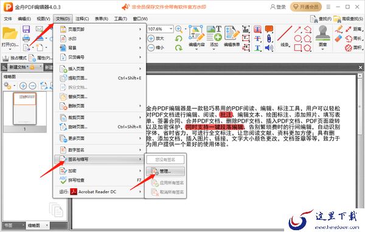The width and height of the screenshot is (365, 232).
Task: Select page 1 thumbnail
Action: pyautogui.click(x=25, y=109)
